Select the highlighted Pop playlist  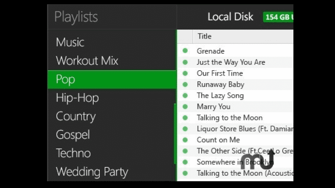pyautogui.click(x=65, y=79)
